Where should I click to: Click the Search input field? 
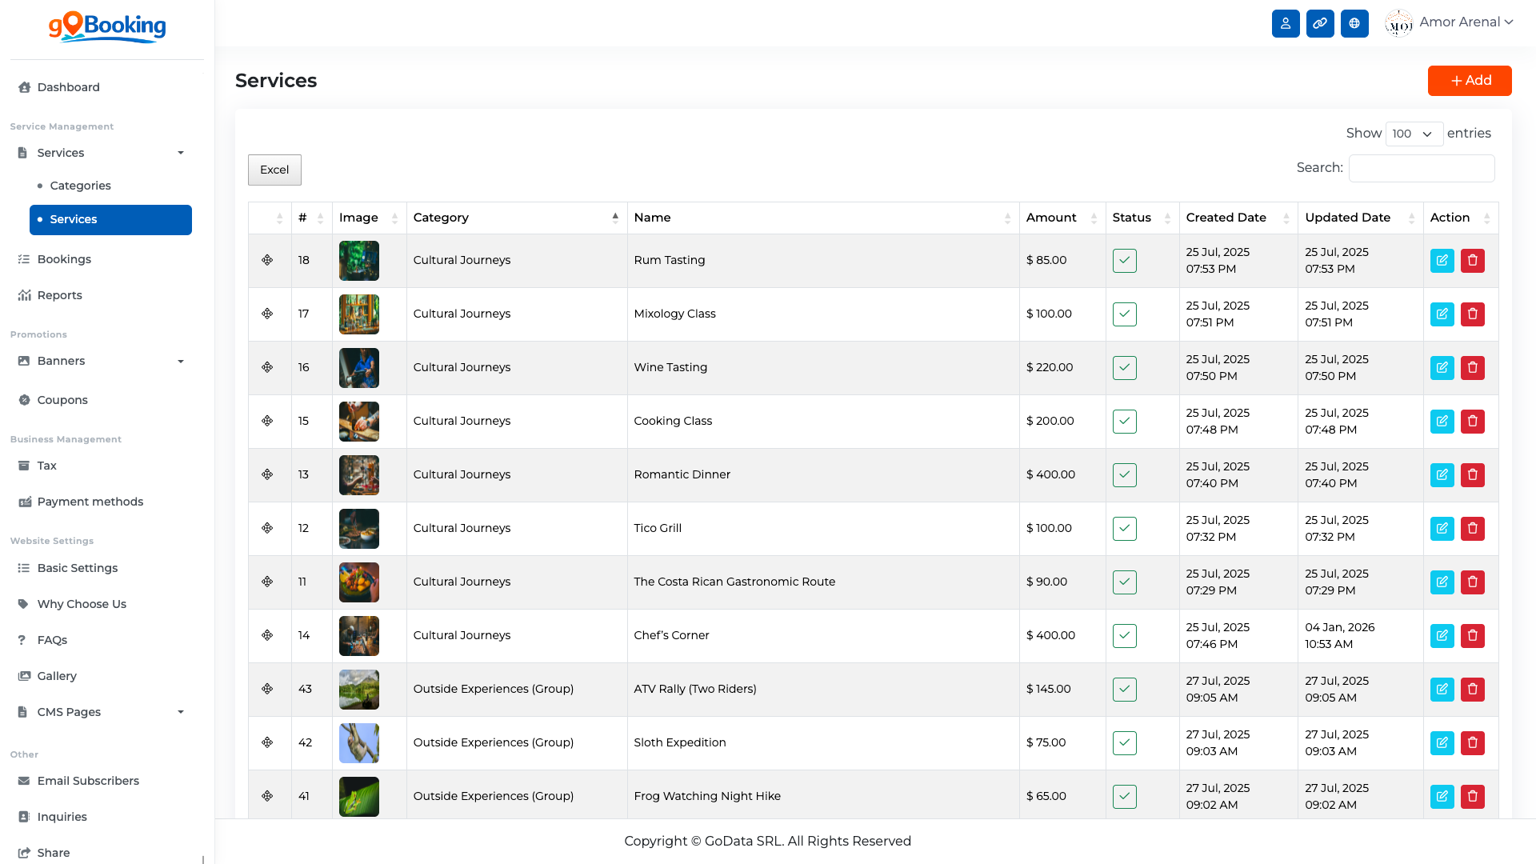pos(1421,168)
